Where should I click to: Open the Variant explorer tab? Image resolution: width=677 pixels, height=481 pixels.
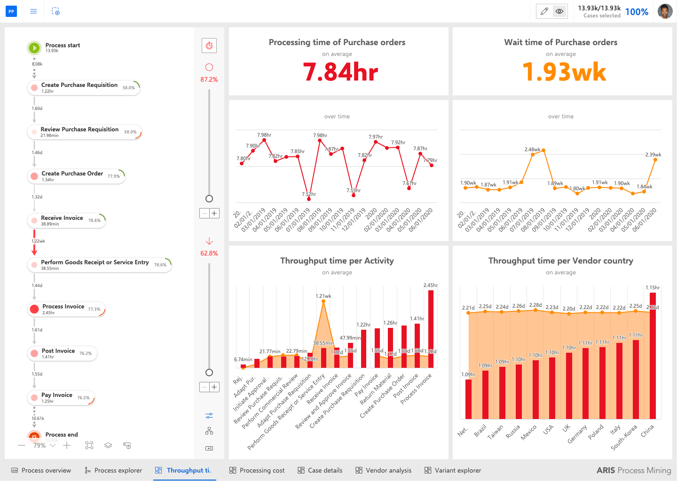coord(453,470)
